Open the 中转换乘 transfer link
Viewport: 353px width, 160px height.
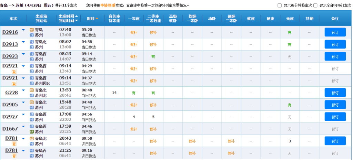pos(108,6)
